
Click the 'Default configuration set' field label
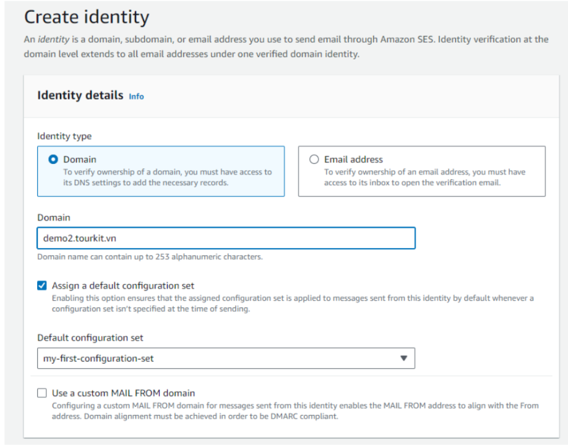90,338
